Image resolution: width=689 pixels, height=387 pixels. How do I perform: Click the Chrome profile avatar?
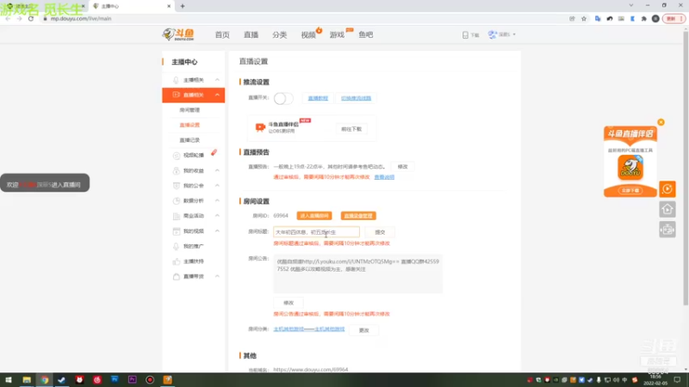point(655,18)
